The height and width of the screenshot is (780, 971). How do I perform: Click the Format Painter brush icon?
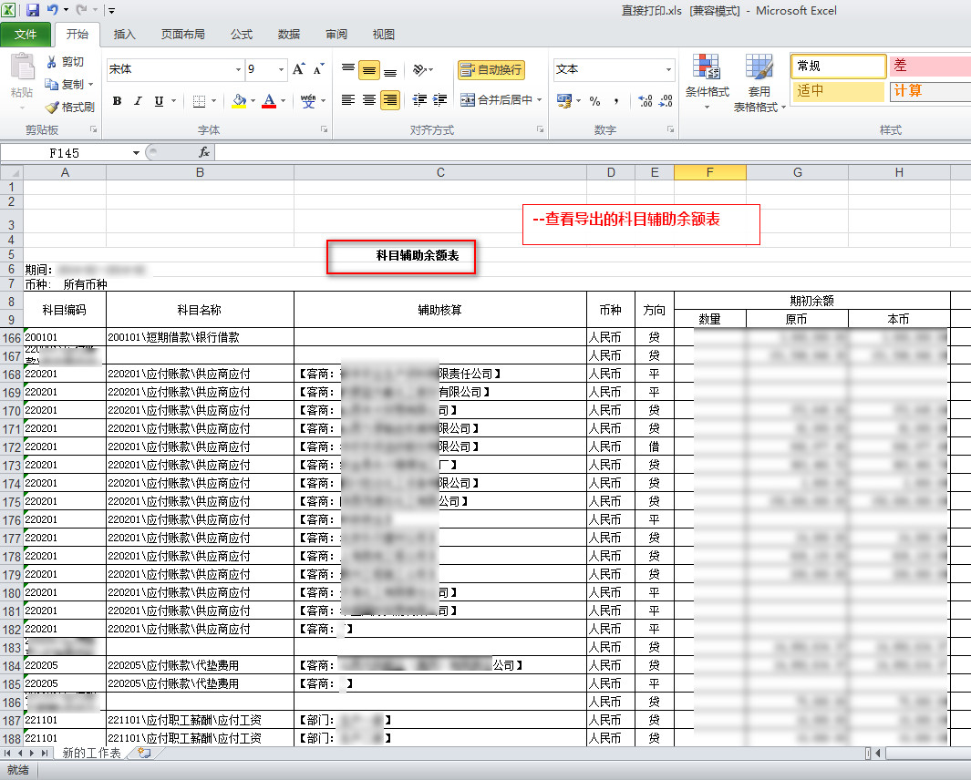pos(52,107)
